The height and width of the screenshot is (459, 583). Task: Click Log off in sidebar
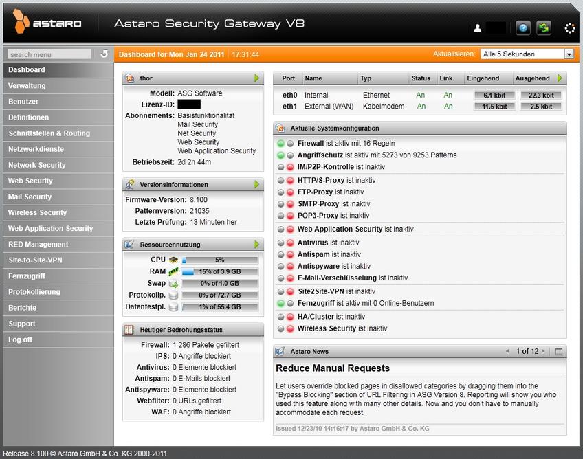tap(58, 339)
